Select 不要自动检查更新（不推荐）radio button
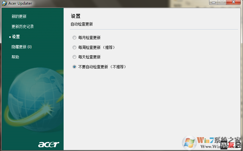243x151 pixels. click(x=74, y=67)
